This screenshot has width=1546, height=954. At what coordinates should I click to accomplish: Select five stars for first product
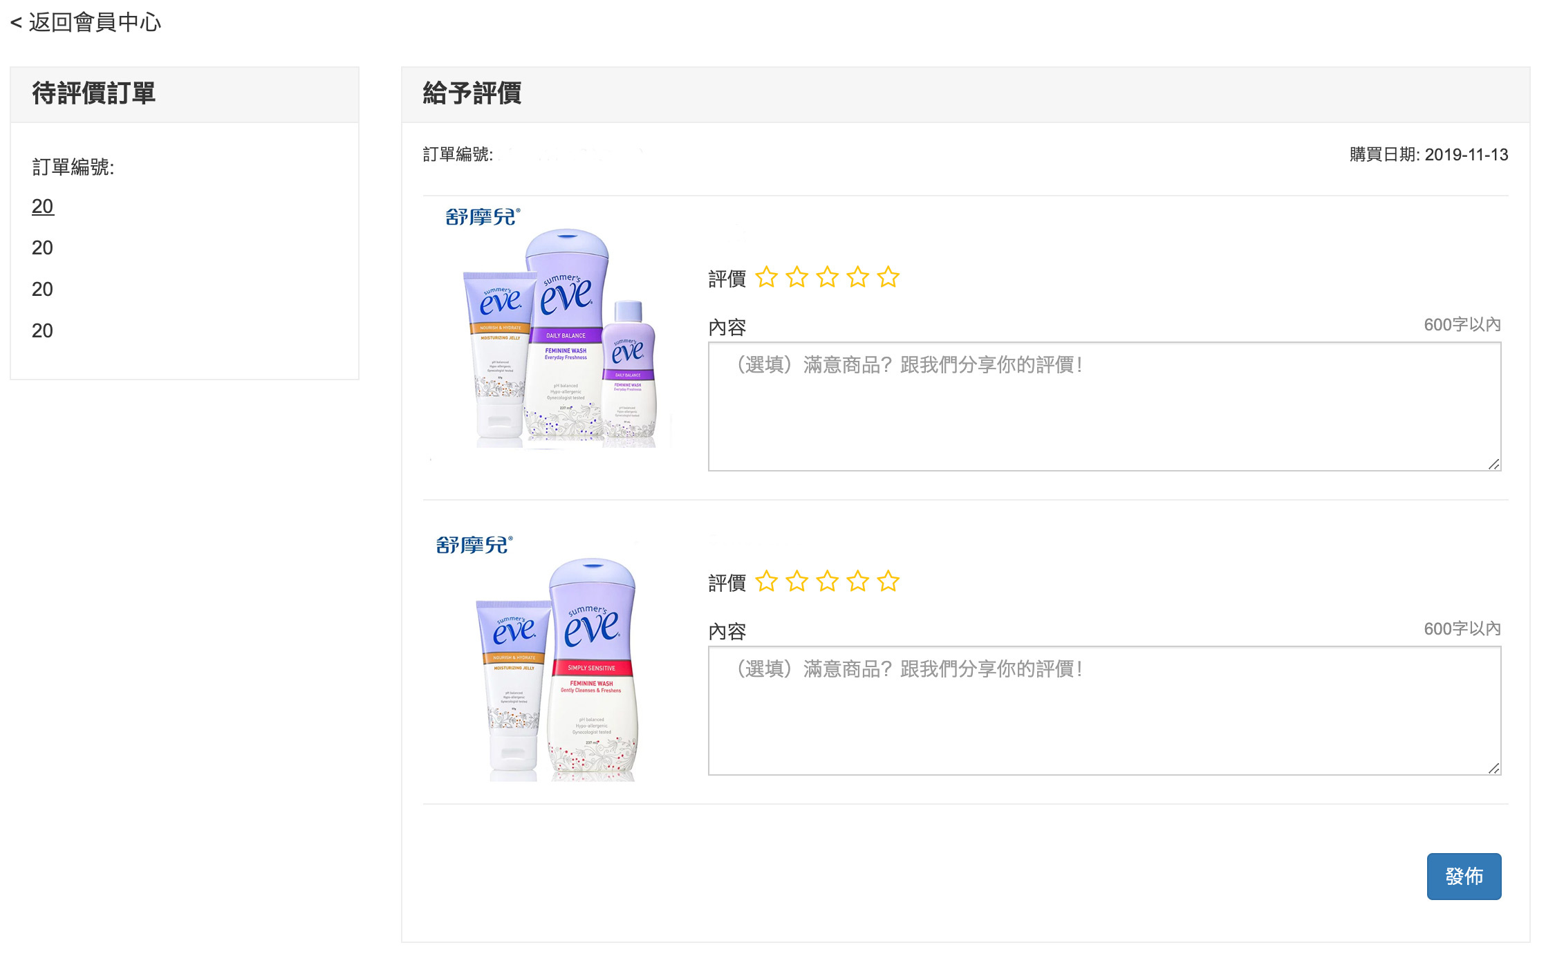coord(888,278)
